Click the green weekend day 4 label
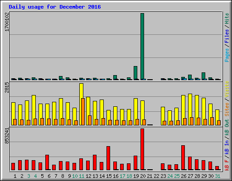The height and width of the screenshot is (181, 232). (35, 176)
